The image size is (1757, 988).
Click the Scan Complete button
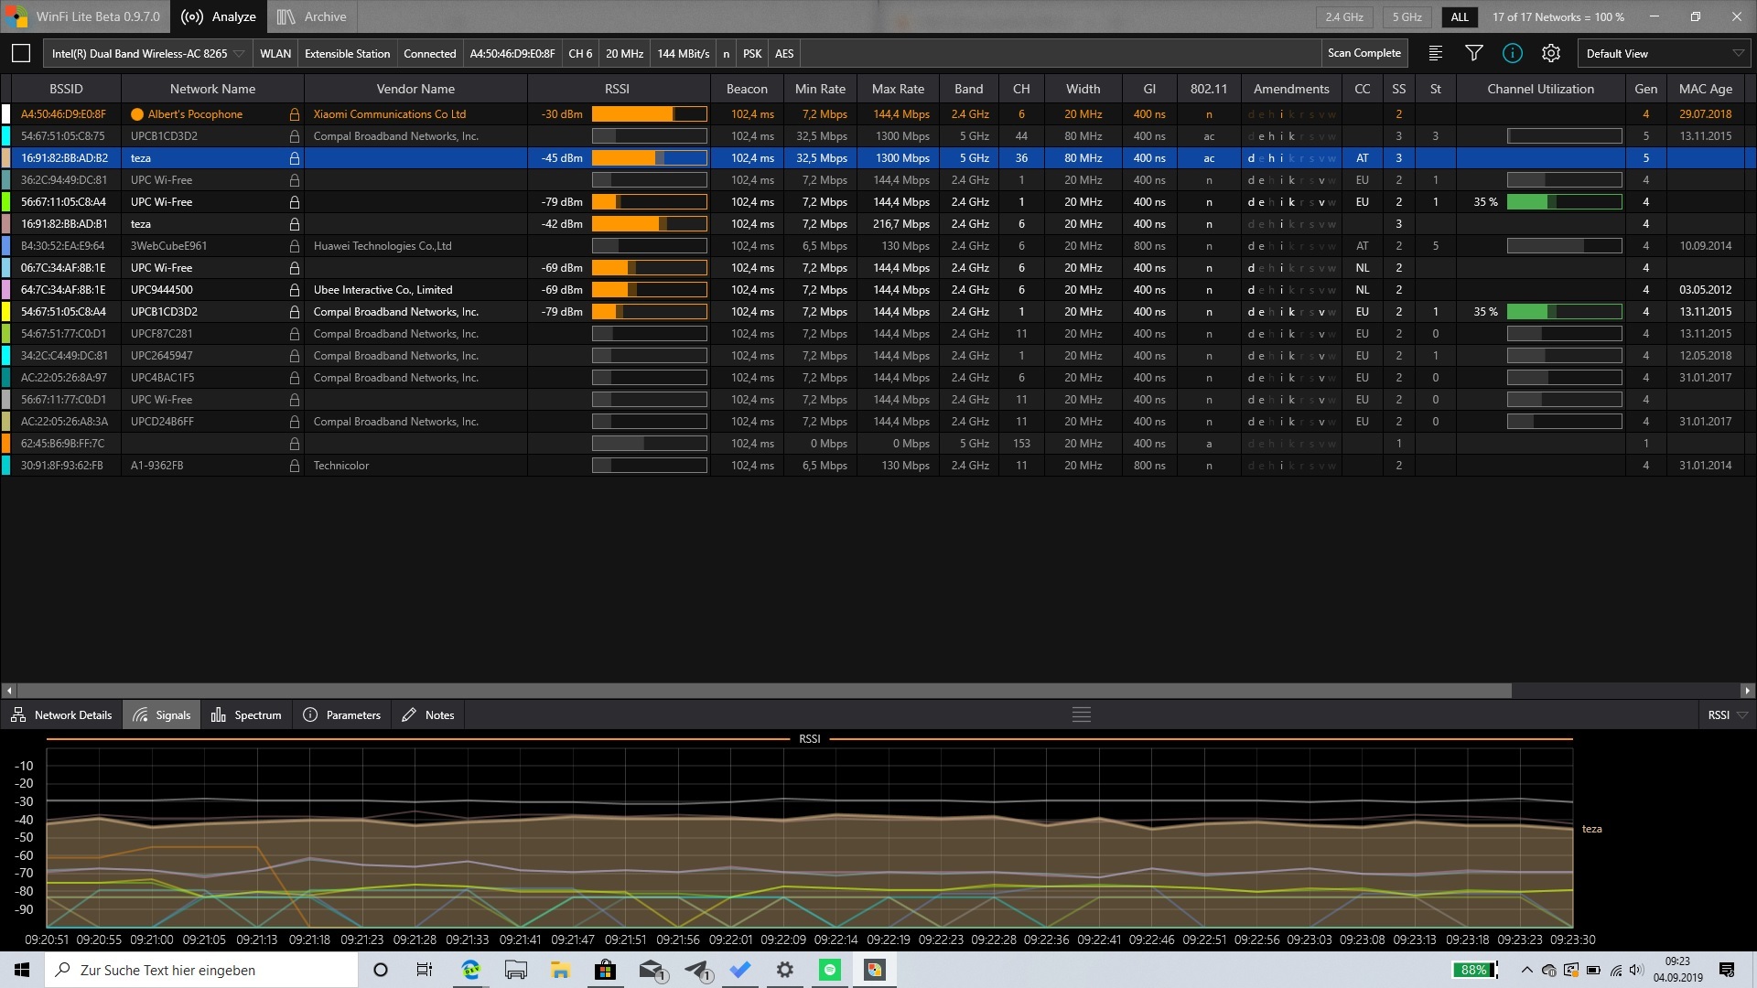pos(1364,54)
